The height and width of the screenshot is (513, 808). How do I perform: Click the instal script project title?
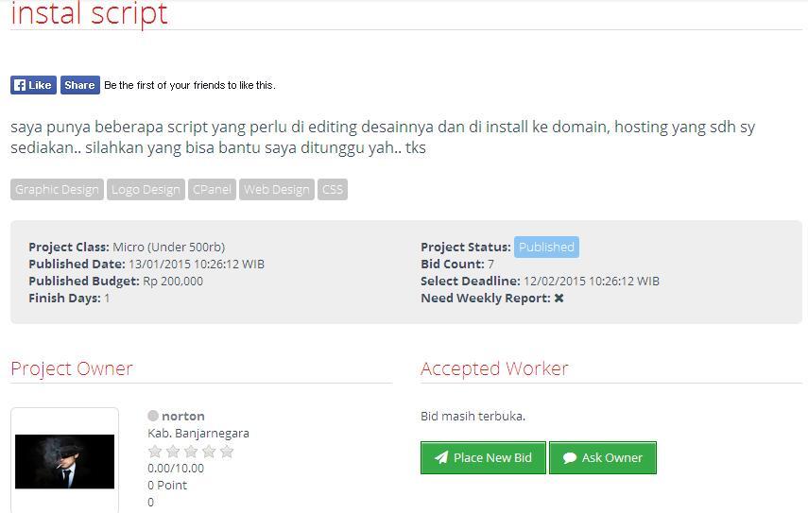click(x=89, y=14)
